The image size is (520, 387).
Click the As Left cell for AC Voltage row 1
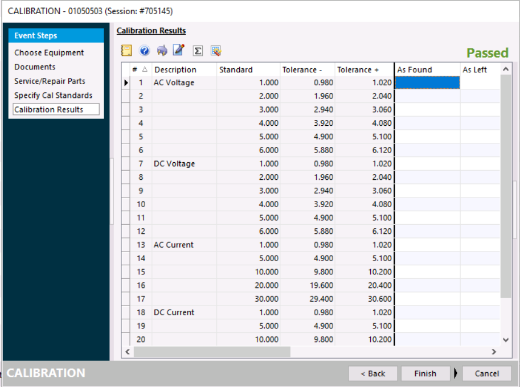[478, 83]
